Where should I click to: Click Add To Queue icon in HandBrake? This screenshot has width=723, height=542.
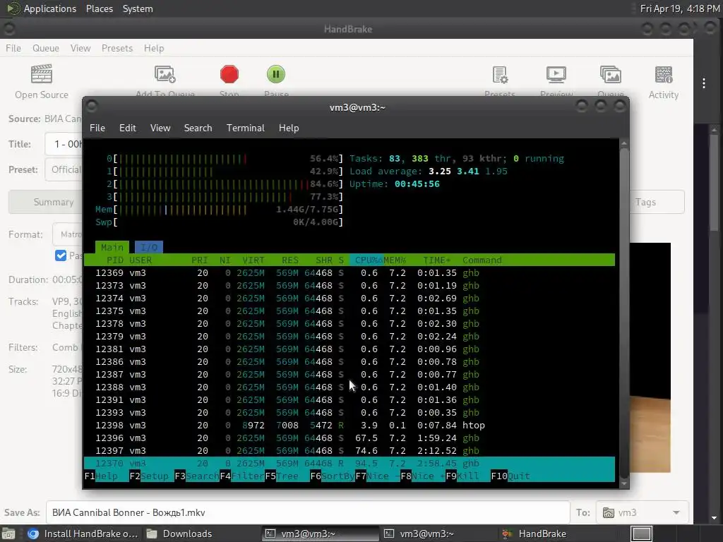pos(165,74)
